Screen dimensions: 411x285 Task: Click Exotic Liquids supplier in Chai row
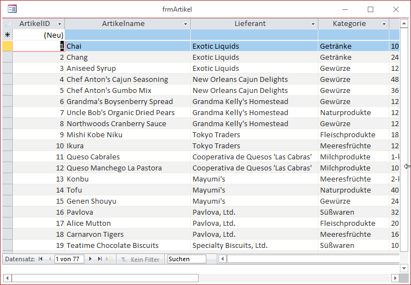(254, 46)
